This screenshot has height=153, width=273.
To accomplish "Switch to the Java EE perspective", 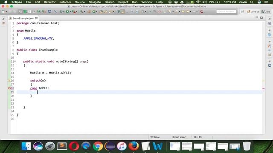I will [253, 11].
